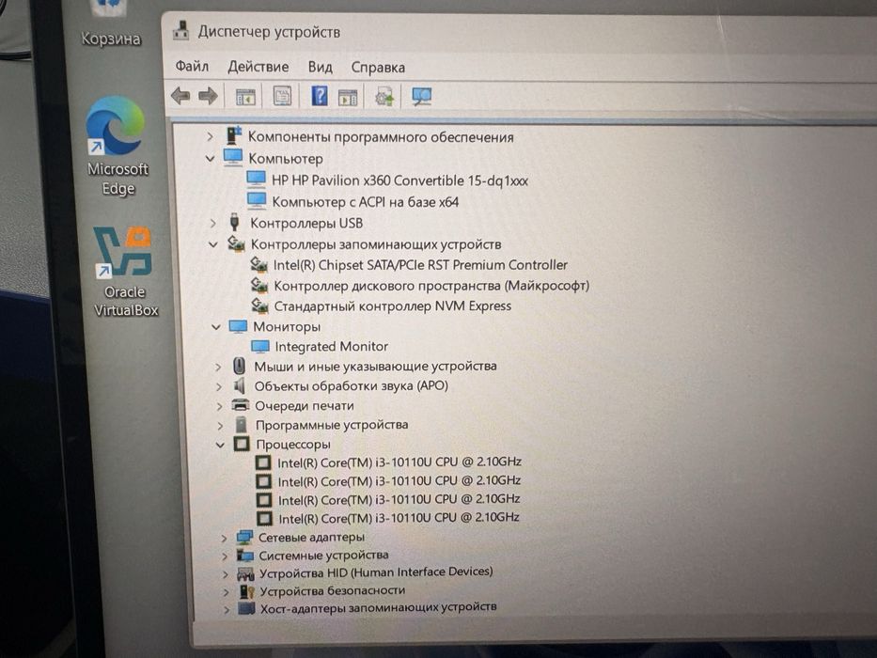Scan for hardware changes monitor icon
Screen dimensions: 877x658
point(421,96)
